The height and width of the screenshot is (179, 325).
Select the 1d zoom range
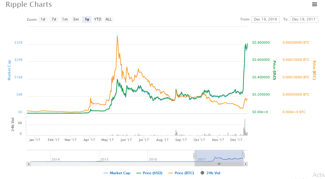tap(43, 19)
